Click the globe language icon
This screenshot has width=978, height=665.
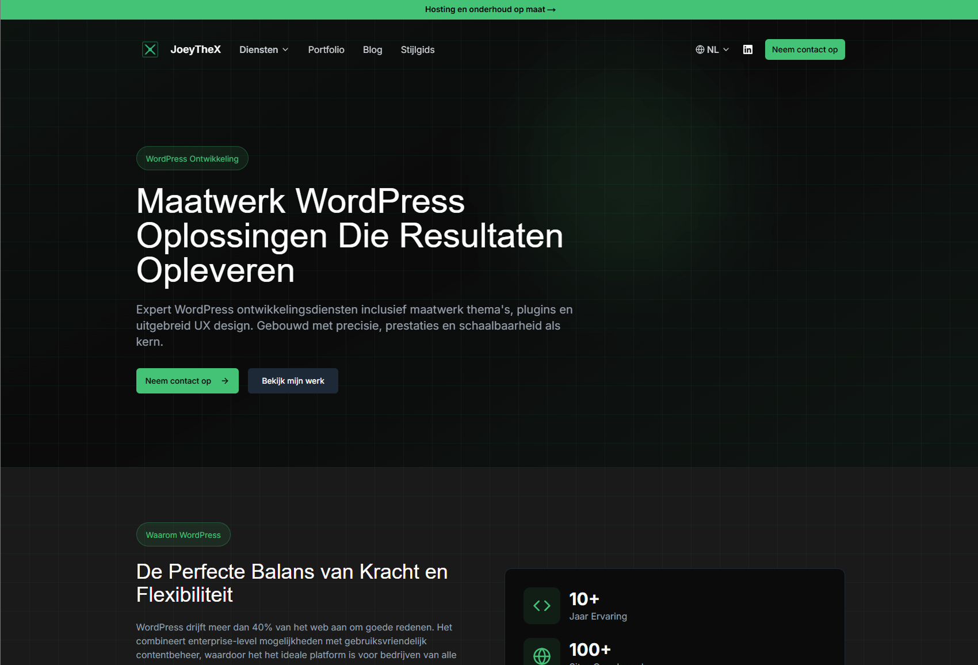pyautogui.click(x=700, y=49)
